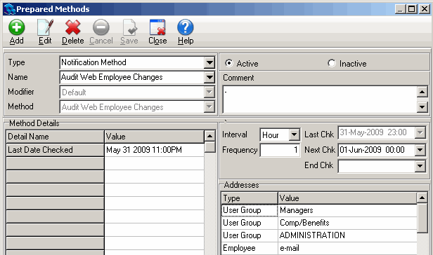Click the Addresses Type column header
The height and width of the screenshot is (255, 433).
point(250,198)
